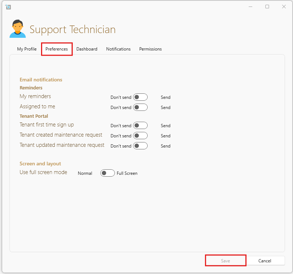This screenshot has height=274, width=293.
Task: Click the Assigned to me label
Action: pyautogui.click(x=37, y=106)
